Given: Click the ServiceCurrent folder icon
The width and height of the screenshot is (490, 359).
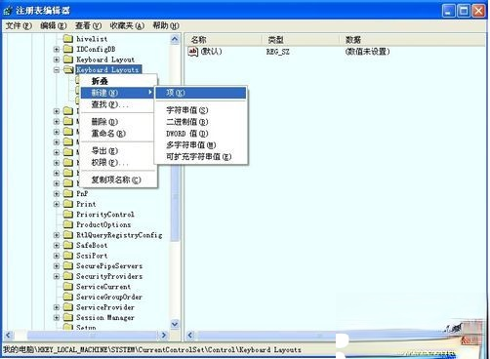Looking at the screenshot, I should tap(68, 287).
